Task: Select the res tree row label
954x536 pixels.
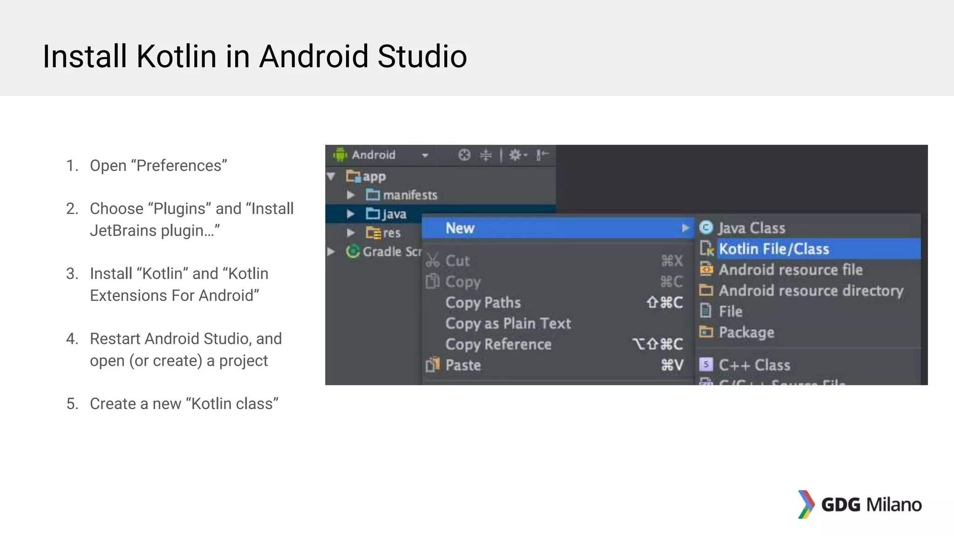Action: click(x=392, y=233)
